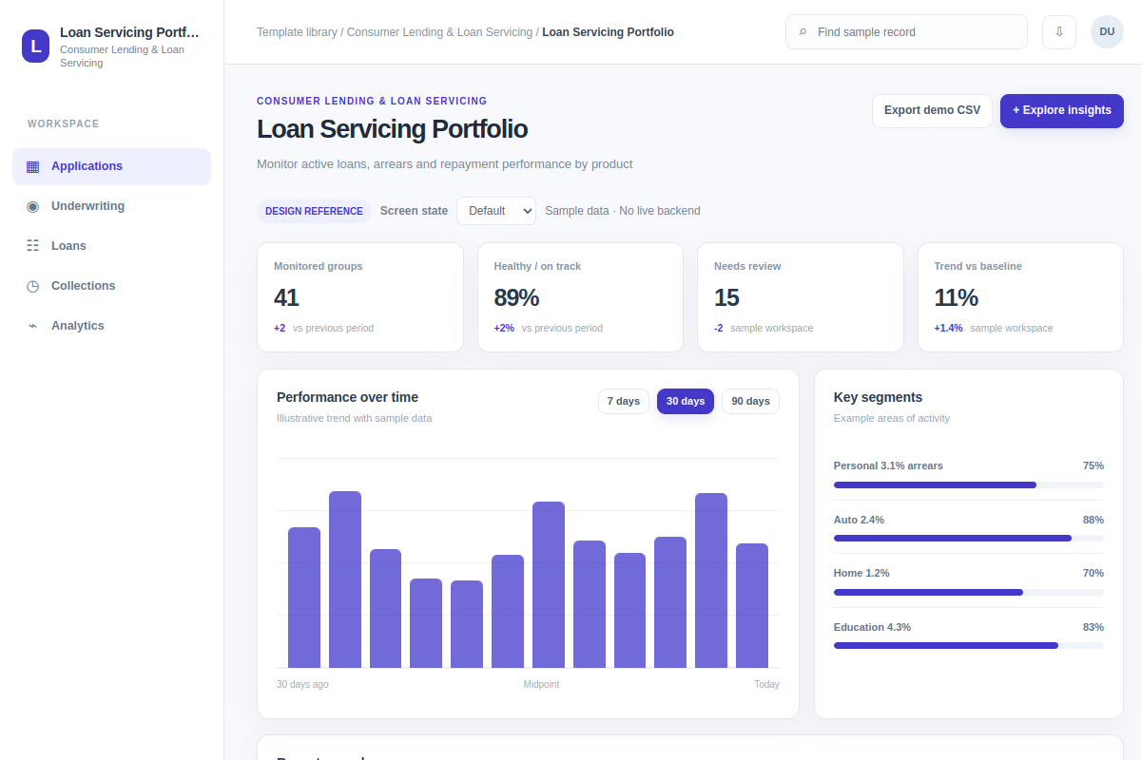Click the DESIGN REFERENCE badge
Viewport: 1141px width, 760px height.
[314, 211]
